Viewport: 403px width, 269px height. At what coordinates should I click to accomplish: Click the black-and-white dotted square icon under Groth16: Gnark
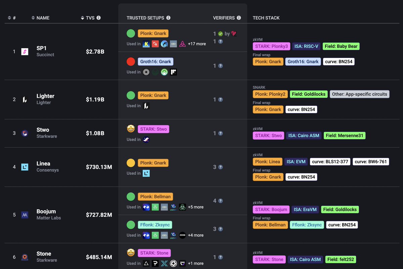click(173, 72)
